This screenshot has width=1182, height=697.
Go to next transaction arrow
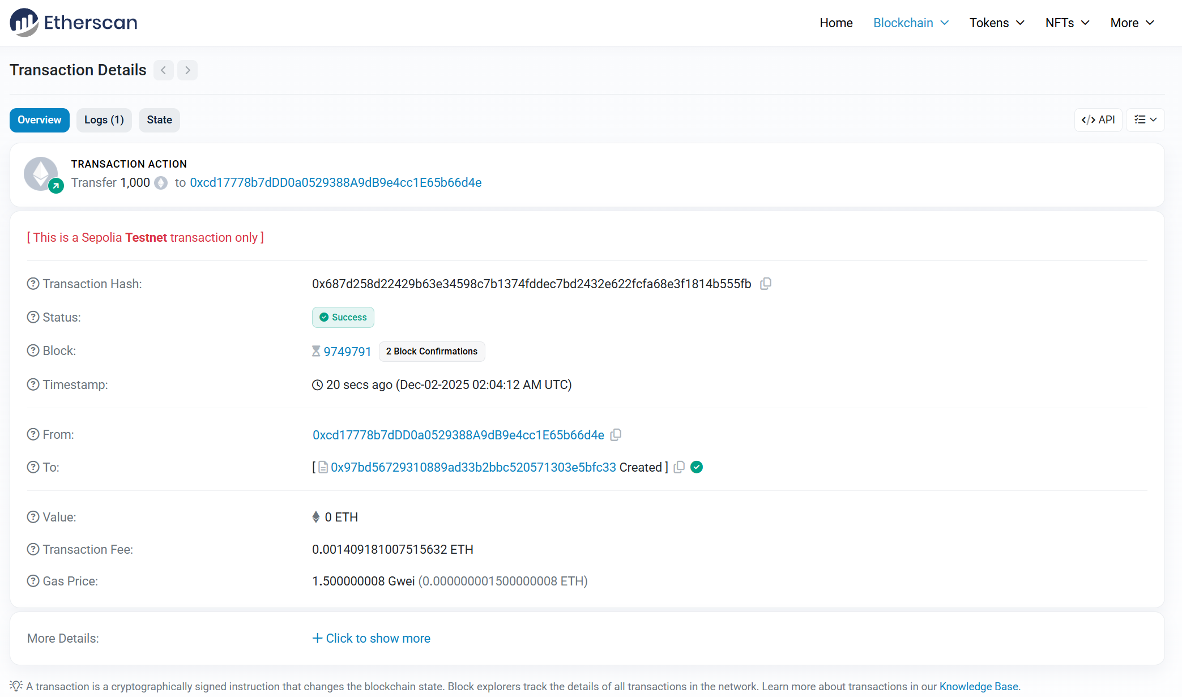pos(187,70)
